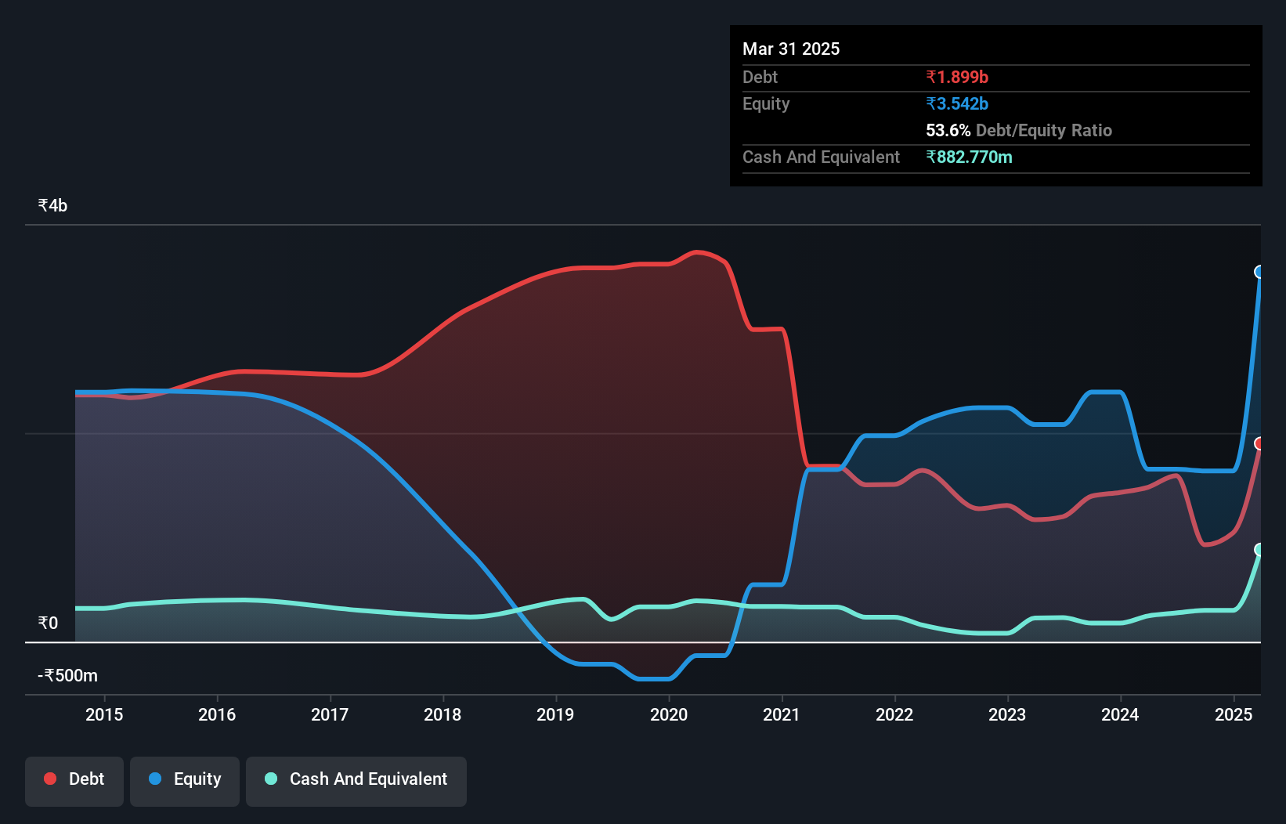The height and width of the screenshot is (824, 1286).
Task: Select the Debt endpoint marker at 2025
Action: point(1259,443)
